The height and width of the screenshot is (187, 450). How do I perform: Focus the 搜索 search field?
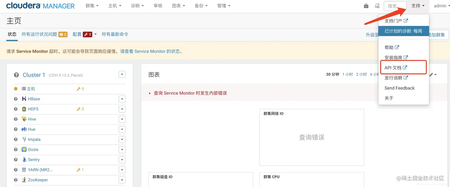point(395,6)
